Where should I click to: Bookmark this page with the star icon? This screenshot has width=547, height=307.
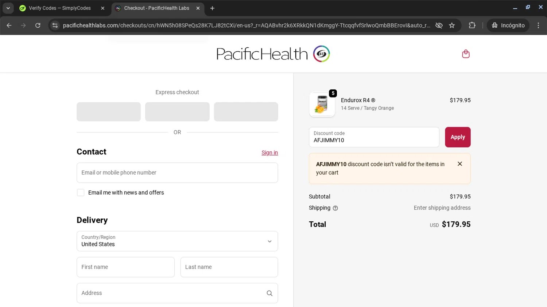452,25
